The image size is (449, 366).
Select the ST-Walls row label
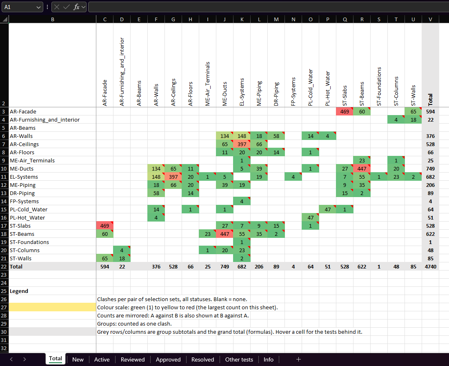coord(52,258)
